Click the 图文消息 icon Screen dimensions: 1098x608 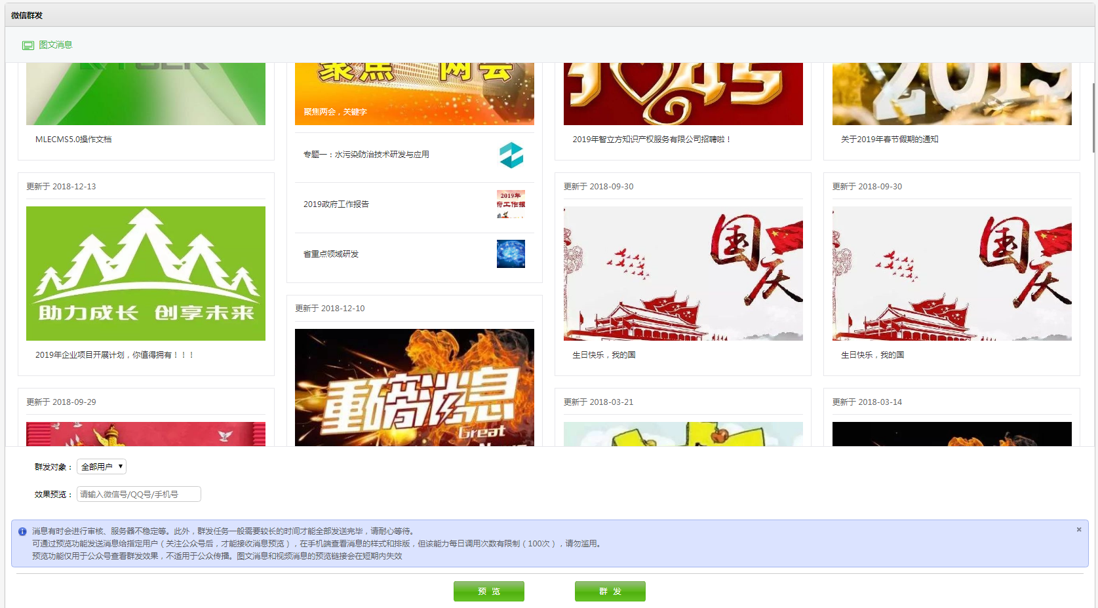(28, 45)
